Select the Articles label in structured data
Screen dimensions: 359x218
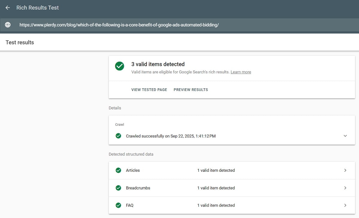(x=133, y=170)
